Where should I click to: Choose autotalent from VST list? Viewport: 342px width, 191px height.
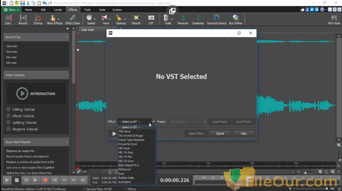tap(137, 182)
